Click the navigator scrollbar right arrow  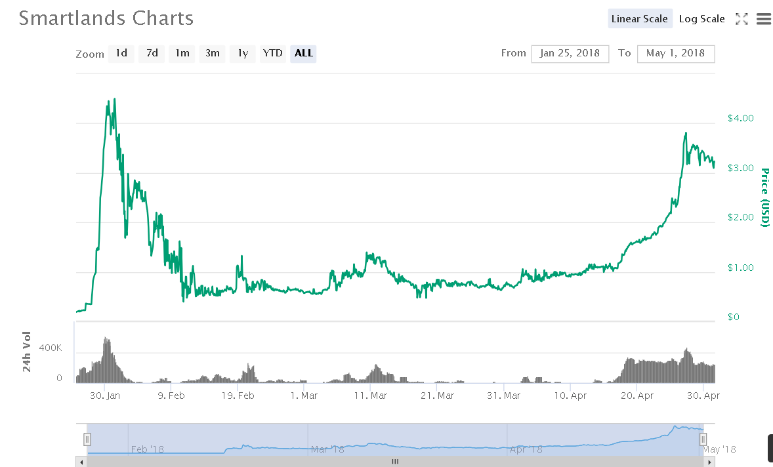pyautogui.click(x=709, y=462)
